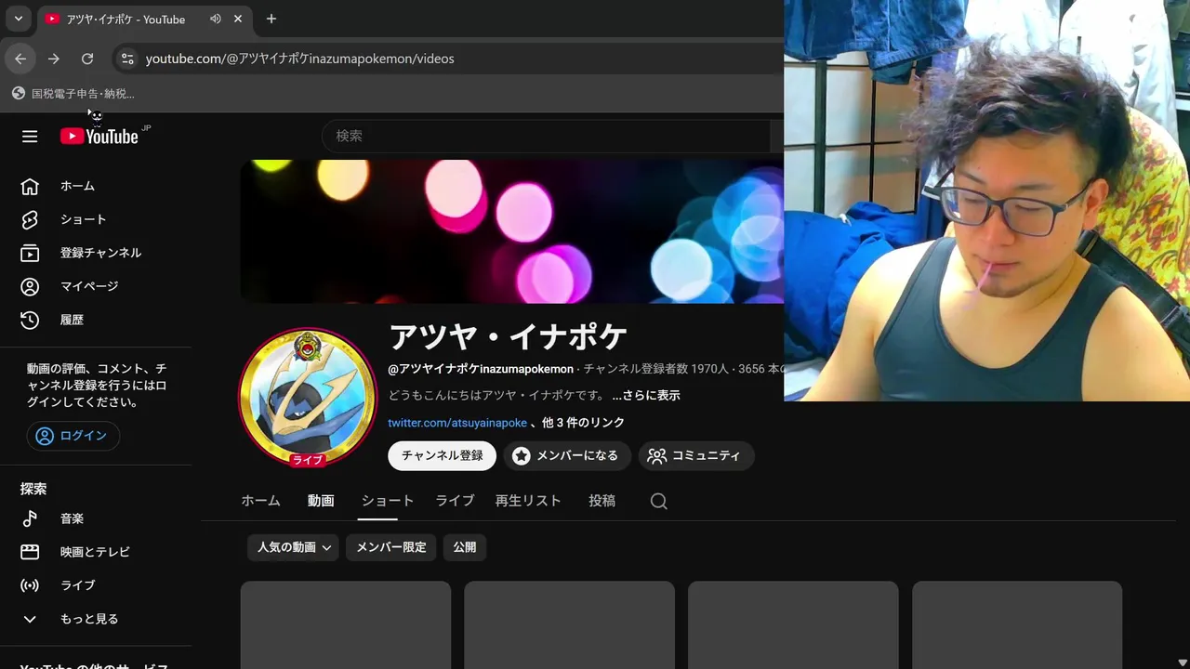Switch to the channel 動画 tab
Screen dimensions: 1190x669
[321, 501]
